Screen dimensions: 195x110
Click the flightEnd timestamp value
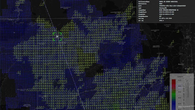click(x=166, y=14)
